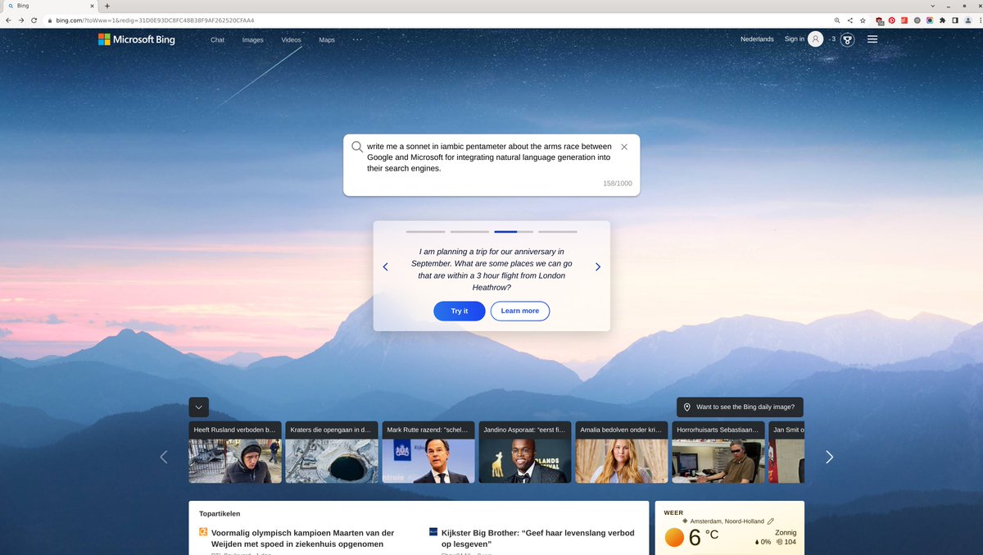Open the Maps tab
983x555 pixels.
pos(327,39)
